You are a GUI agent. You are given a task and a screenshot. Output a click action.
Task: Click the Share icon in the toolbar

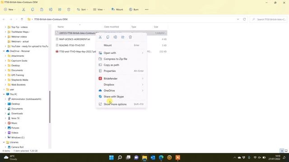(60, 9)
